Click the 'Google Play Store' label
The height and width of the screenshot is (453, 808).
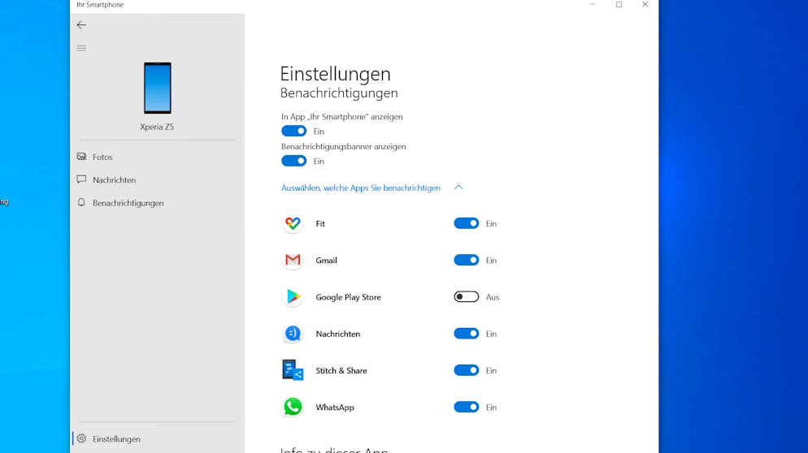coord(349,297)
